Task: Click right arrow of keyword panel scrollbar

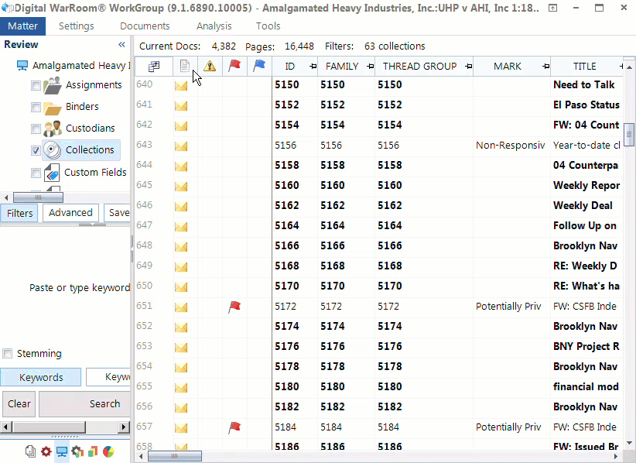Action: [125, 427]
